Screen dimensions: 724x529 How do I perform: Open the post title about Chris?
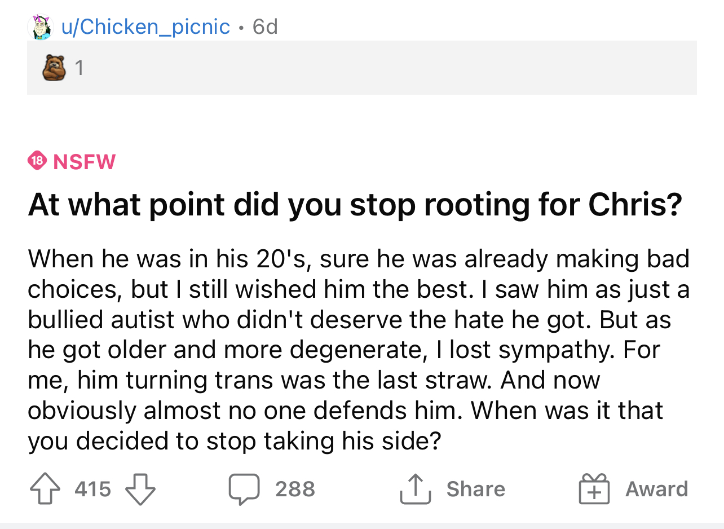(x=355, y=205)
